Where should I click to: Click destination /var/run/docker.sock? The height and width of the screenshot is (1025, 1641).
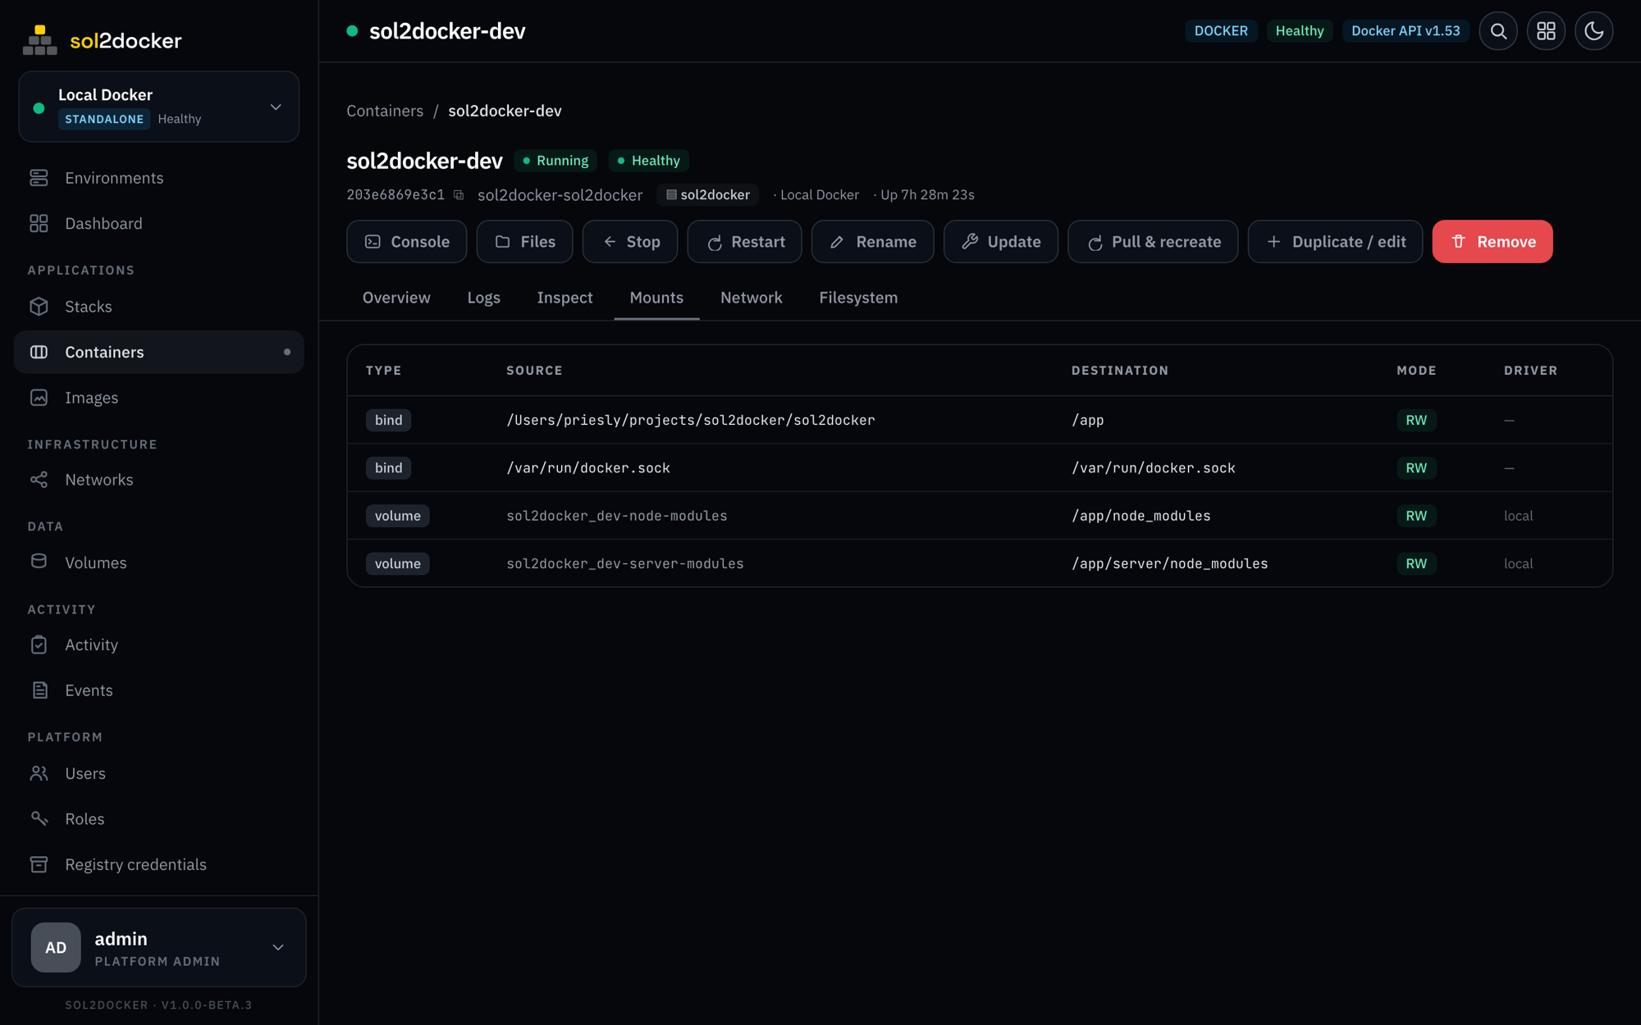click(1154, 468)
